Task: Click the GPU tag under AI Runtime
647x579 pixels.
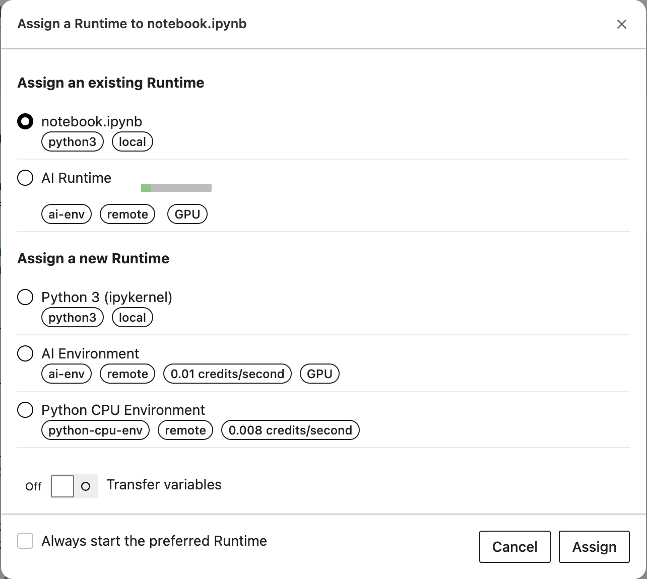Action: (x=187, y=214)
